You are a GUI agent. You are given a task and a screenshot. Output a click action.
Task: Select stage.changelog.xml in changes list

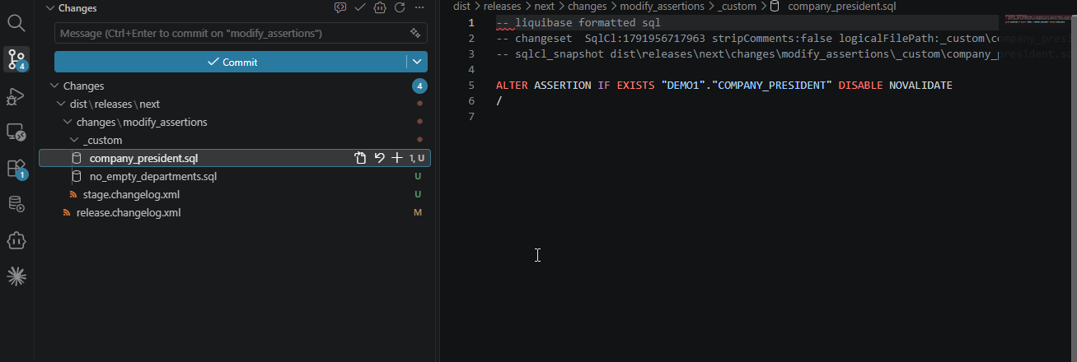pos(131,194)
